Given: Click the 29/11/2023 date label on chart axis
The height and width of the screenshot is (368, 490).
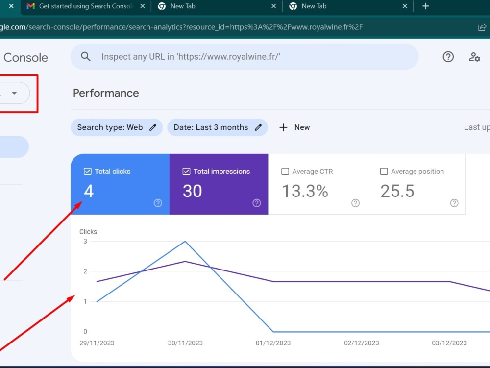Looking at the screenshot, I should tap(97, 343).
